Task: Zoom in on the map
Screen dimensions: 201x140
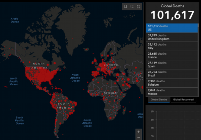Action: tap(139, 132)
